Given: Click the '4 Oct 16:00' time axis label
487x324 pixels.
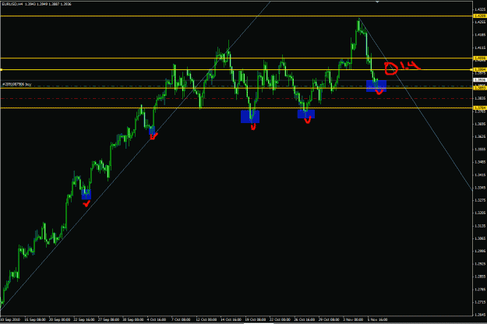Looking at the screenshot, I should coord(157,319).
